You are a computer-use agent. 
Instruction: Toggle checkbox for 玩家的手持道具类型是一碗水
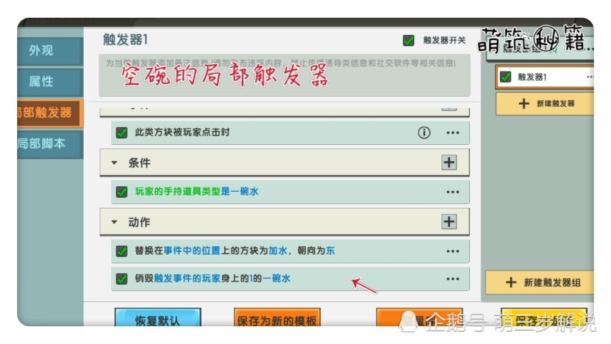[x=122, y=192]
